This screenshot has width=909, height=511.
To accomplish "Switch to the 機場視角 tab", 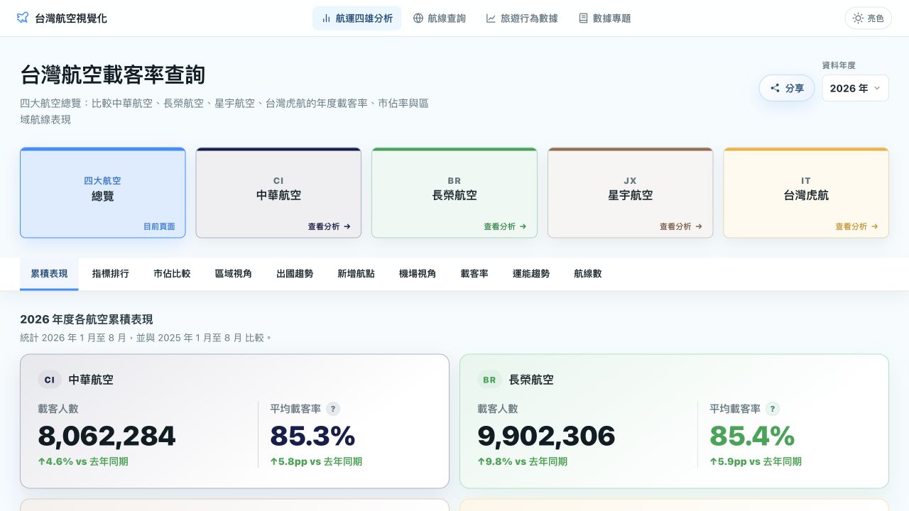I will (418, 273).
